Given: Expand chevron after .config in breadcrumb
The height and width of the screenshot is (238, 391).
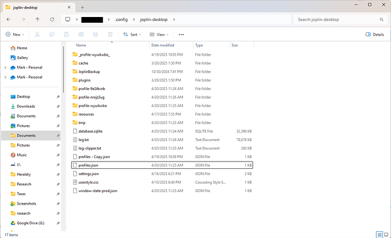Looking at the screenshot, I should 134,19.
